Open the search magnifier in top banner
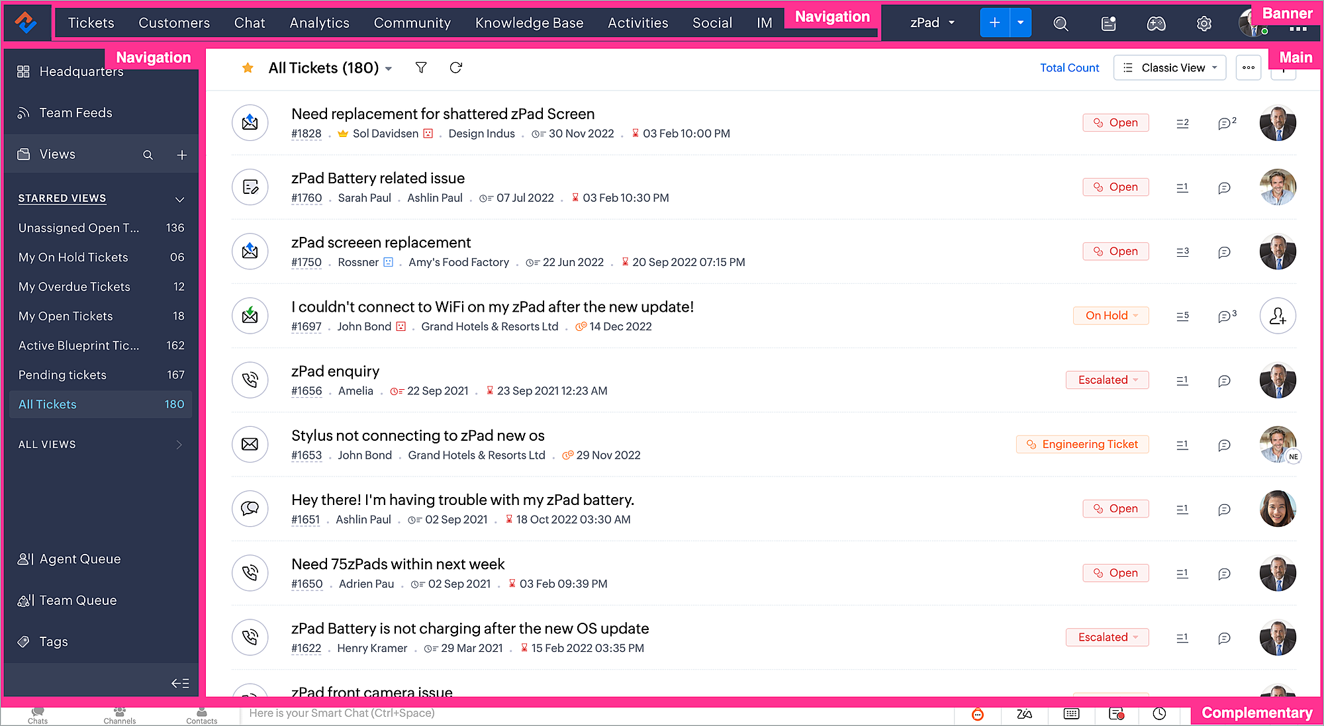This screenshot has width=1324, height=726. pos(1061,24)
